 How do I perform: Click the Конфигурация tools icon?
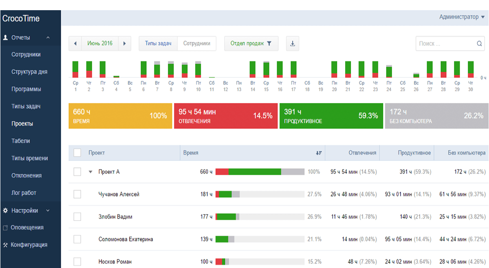[x=5, y=245]
